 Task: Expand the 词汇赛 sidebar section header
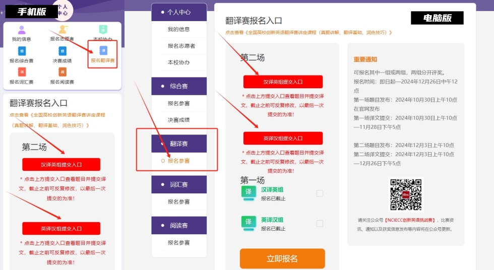point(179,185)
